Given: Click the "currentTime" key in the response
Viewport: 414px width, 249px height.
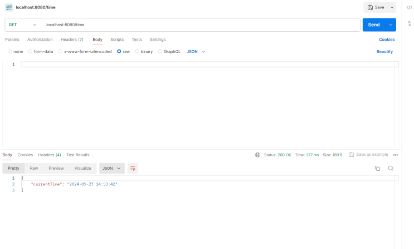Looking at the screenshot, I should tap(46, 184).
